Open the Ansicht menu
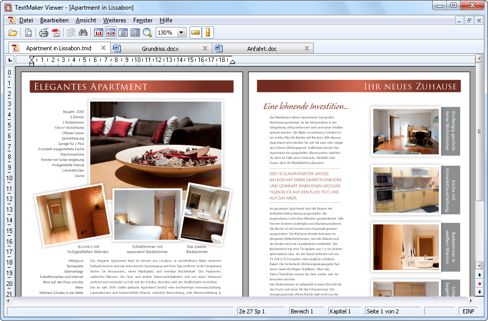The width and height of the screenshot is (488, 321). tap(86, 20)
